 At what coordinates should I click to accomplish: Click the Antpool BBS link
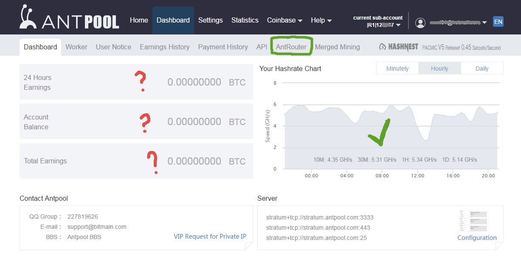coord(84,237)
